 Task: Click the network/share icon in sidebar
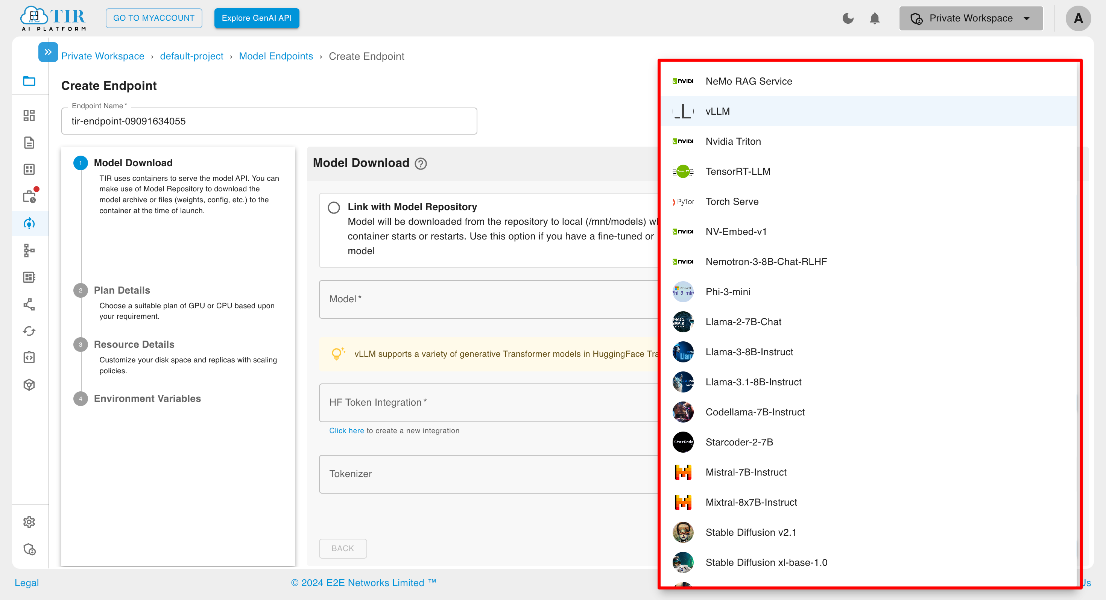tap(30, 304)
